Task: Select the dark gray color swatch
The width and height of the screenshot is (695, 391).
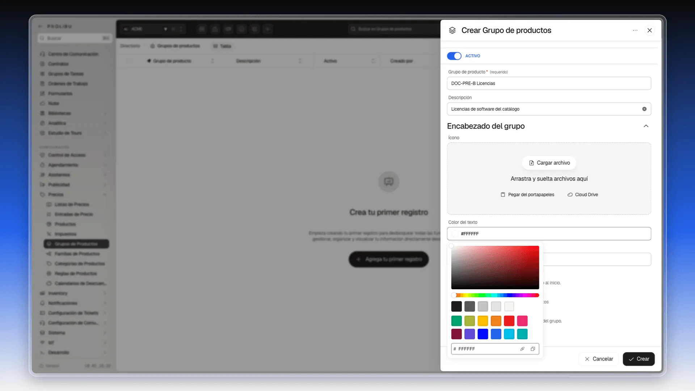Action: click(x=469, y=306)
